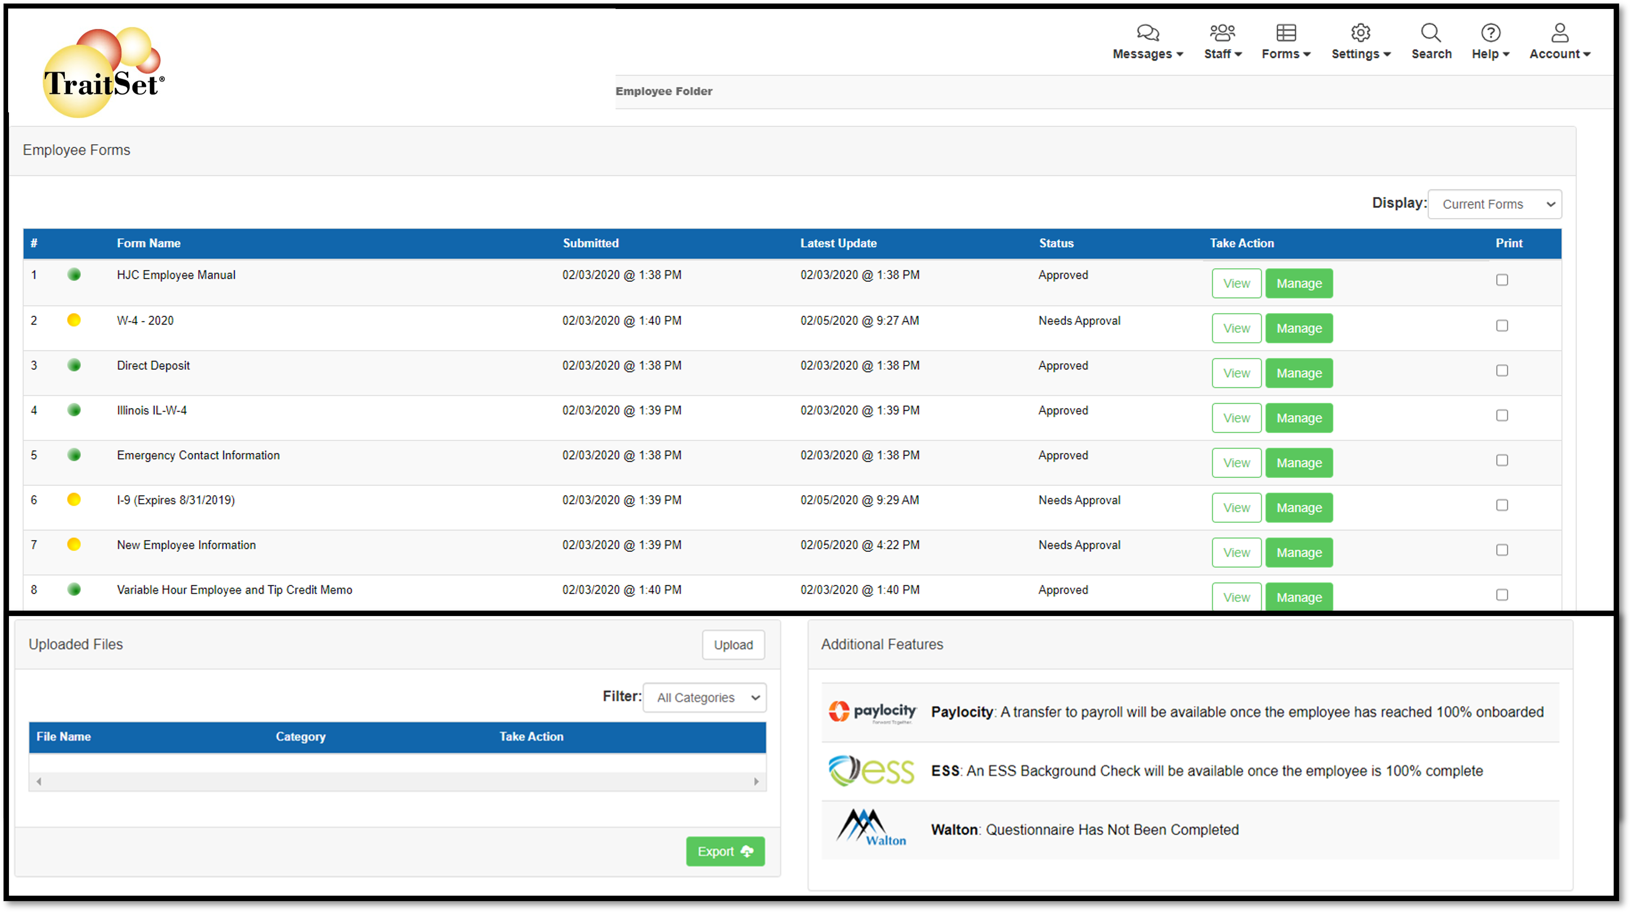1630x912 pixels.
Task: Open the Display Current Forms dropdown
Action: coord(1494,204)
